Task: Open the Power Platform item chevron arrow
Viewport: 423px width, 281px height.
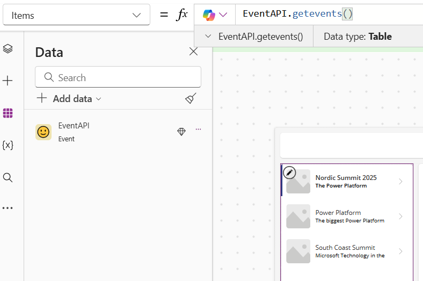Action: pyautogui.click(x=400, y=217)
